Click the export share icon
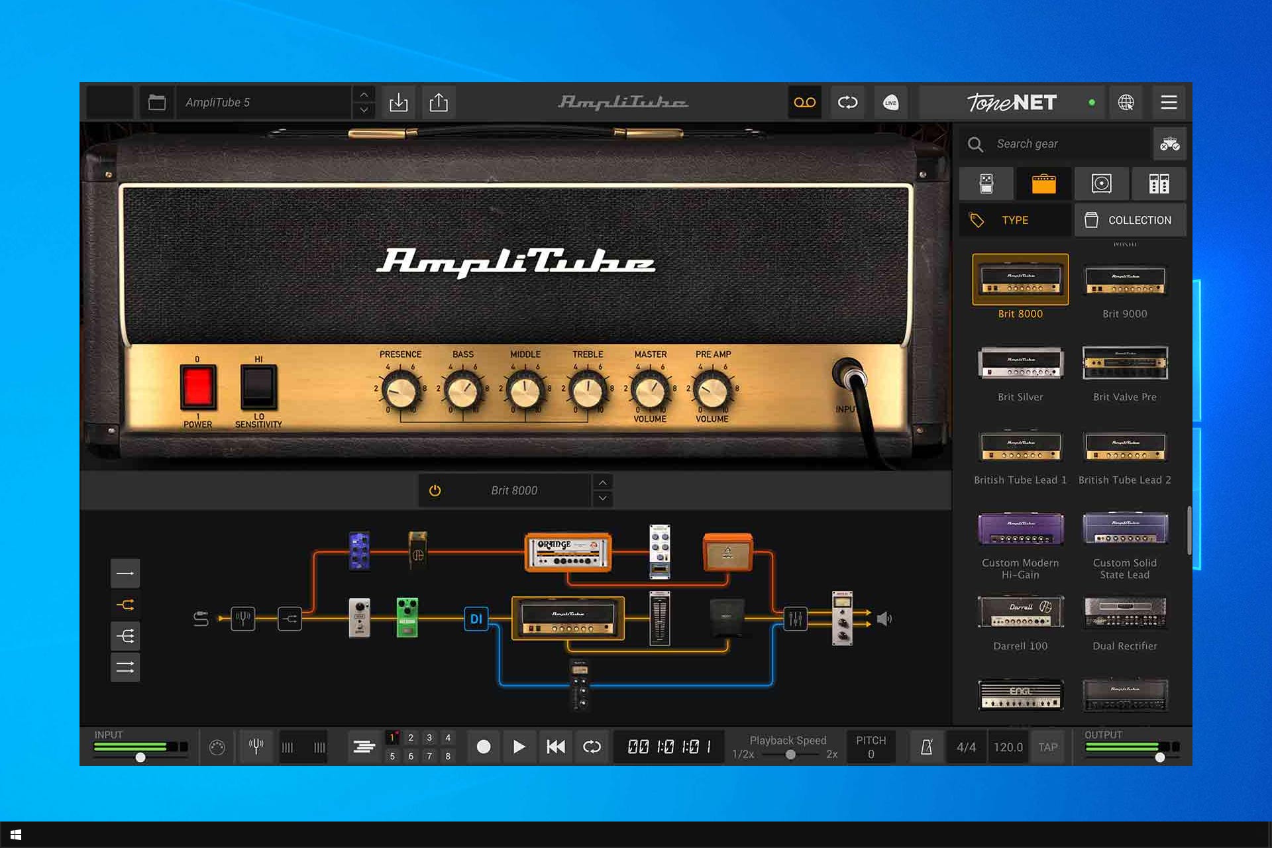Image resolution: width=1272 pixels, height=848 pixels. coord(439,103)
